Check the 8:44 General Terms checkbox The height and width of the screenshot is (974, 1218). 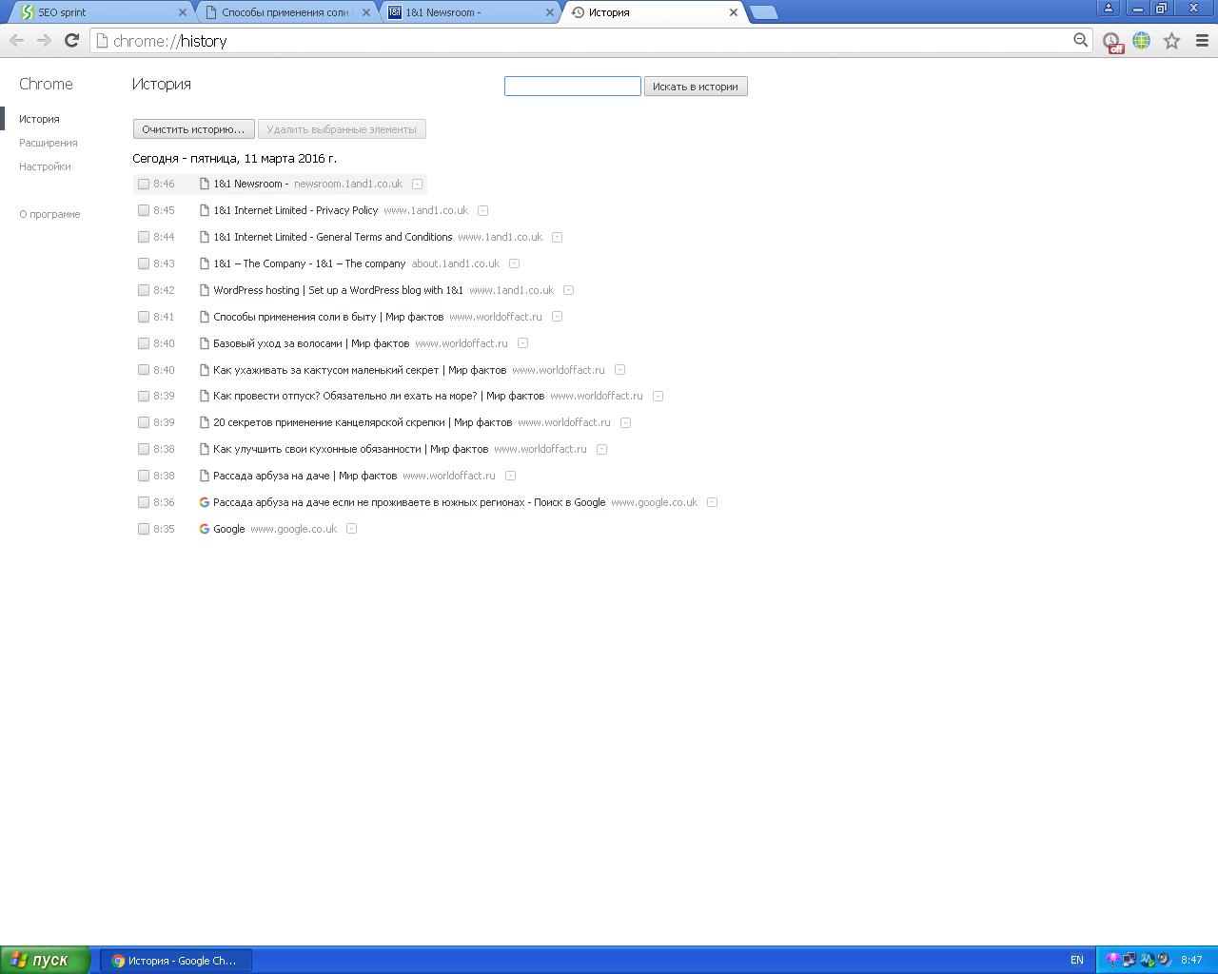144,237
